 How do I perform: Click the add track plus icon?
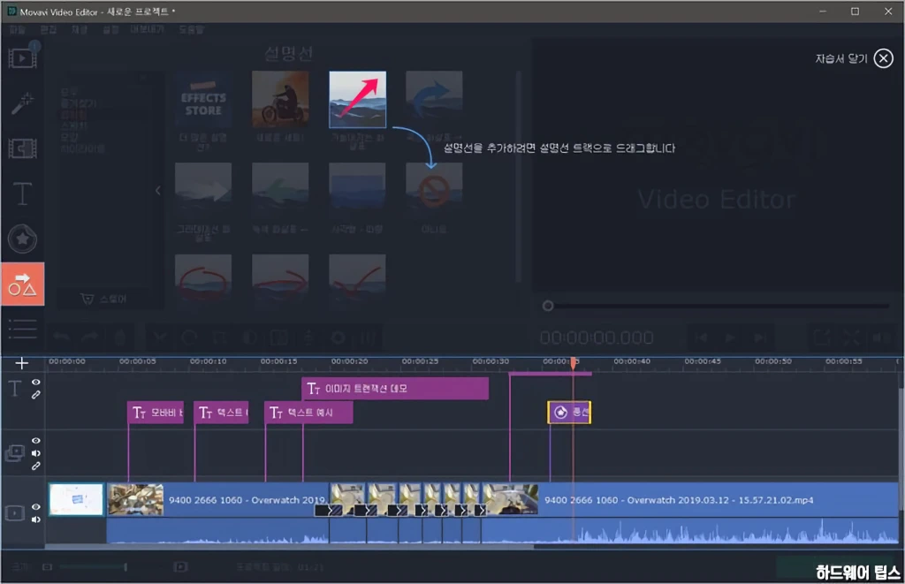[22, 363]
